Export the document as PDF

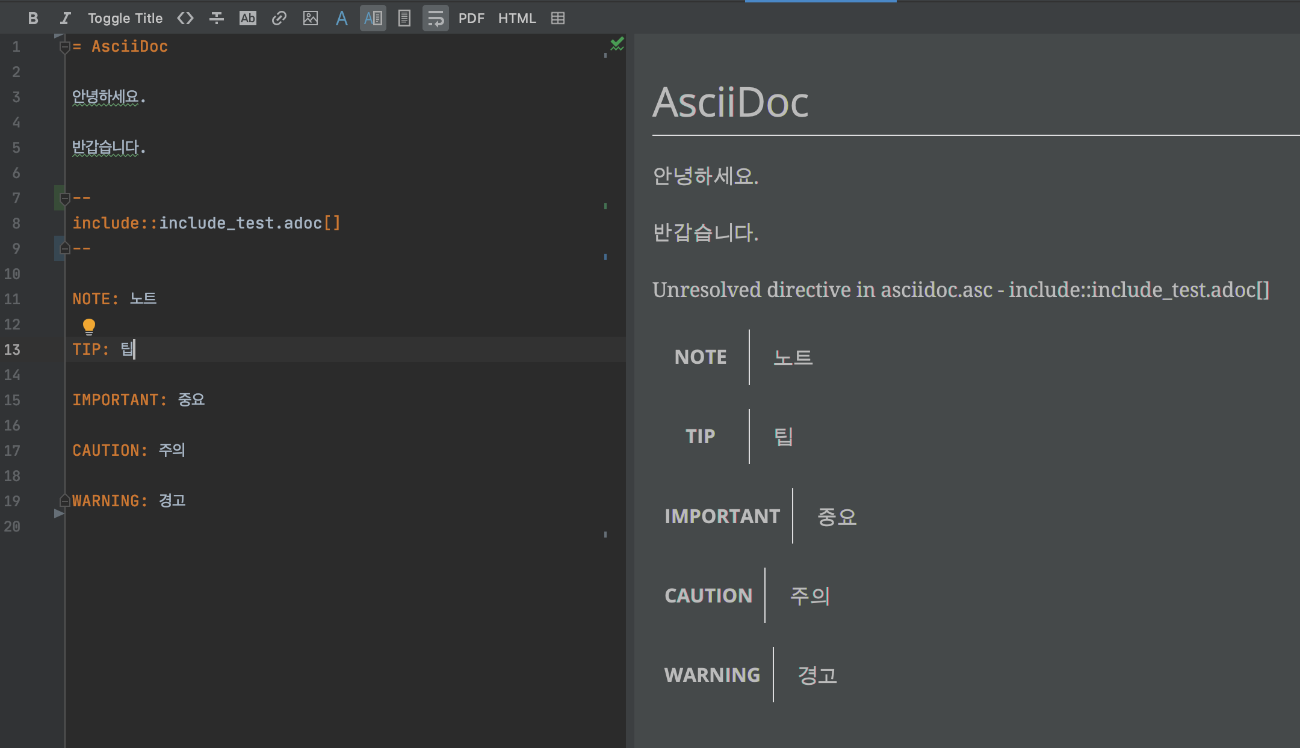[471, 19]
